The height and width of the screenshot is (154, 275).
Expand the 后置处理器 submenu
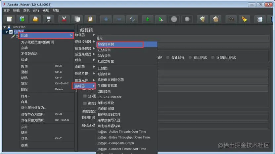click(x=85, y=54)
